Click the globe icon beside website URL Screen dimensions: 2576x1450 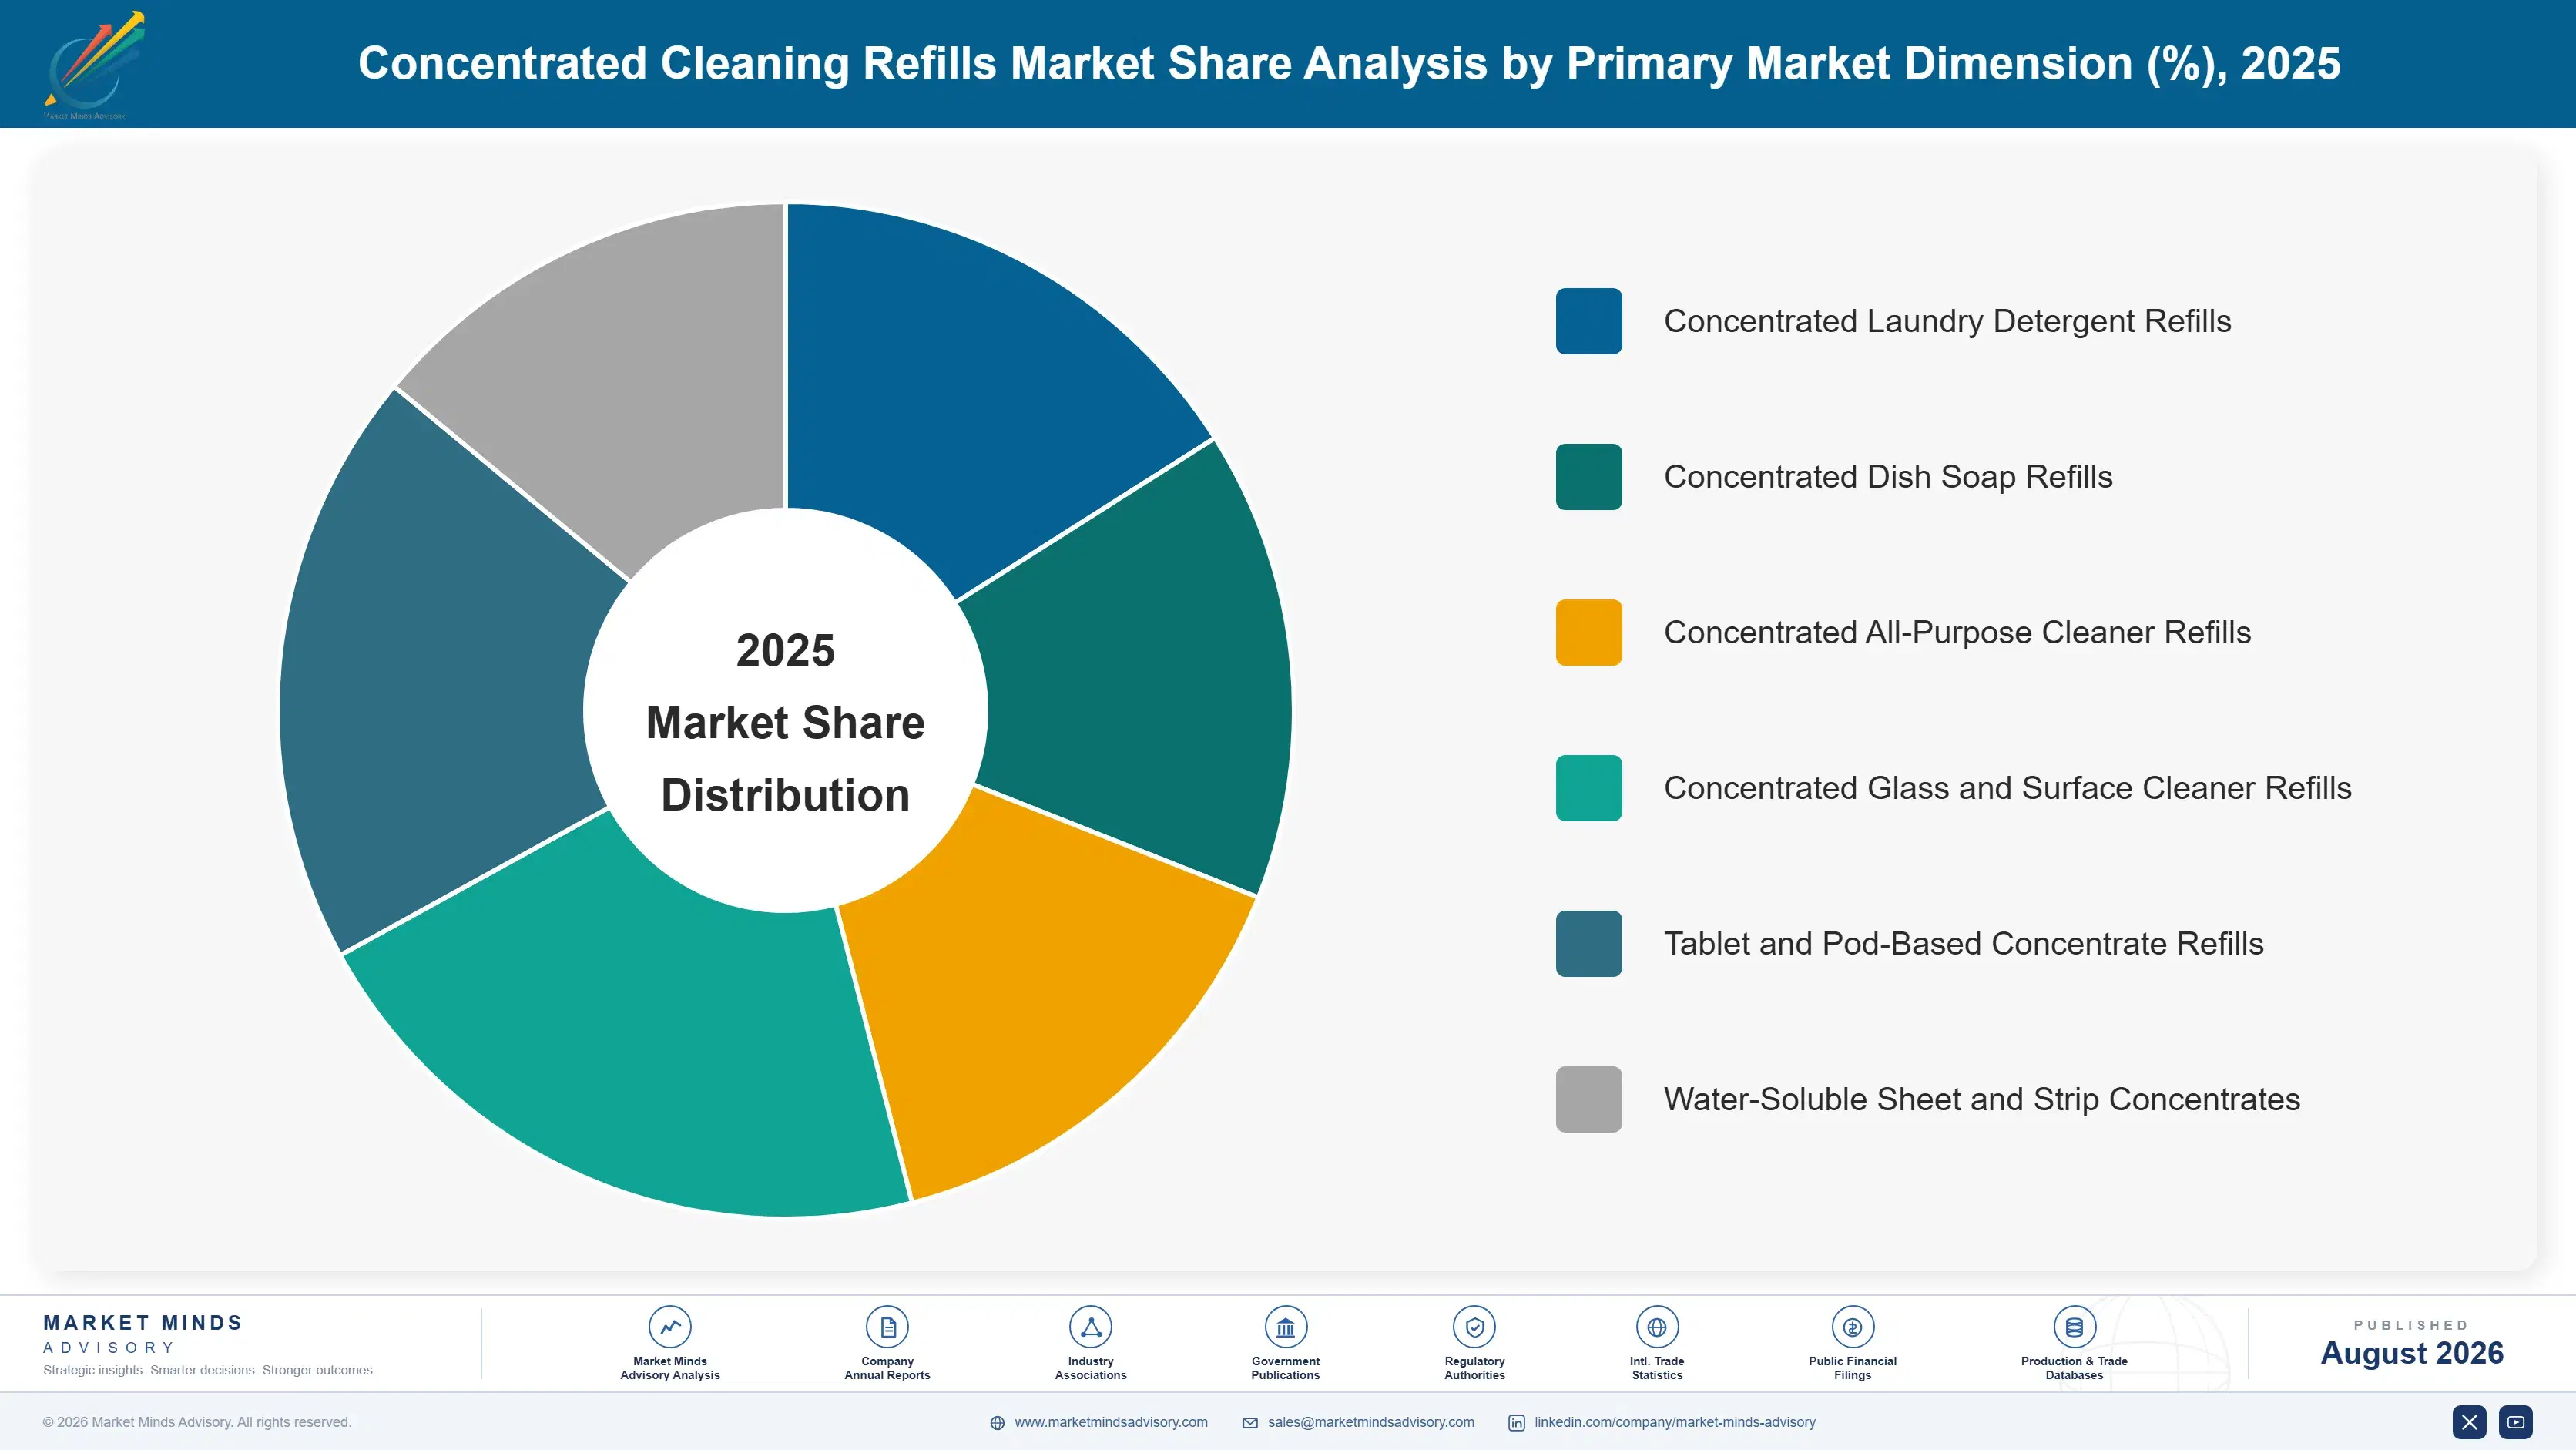(x=997, y=1423)
